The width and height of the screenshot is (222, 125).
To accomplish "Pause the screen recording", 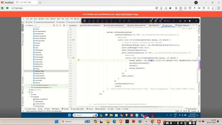I will [x=180, y=21].
